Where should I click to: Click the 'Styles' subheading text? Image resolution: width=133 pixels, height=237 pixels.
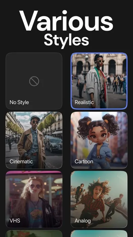tap(66, 40)
